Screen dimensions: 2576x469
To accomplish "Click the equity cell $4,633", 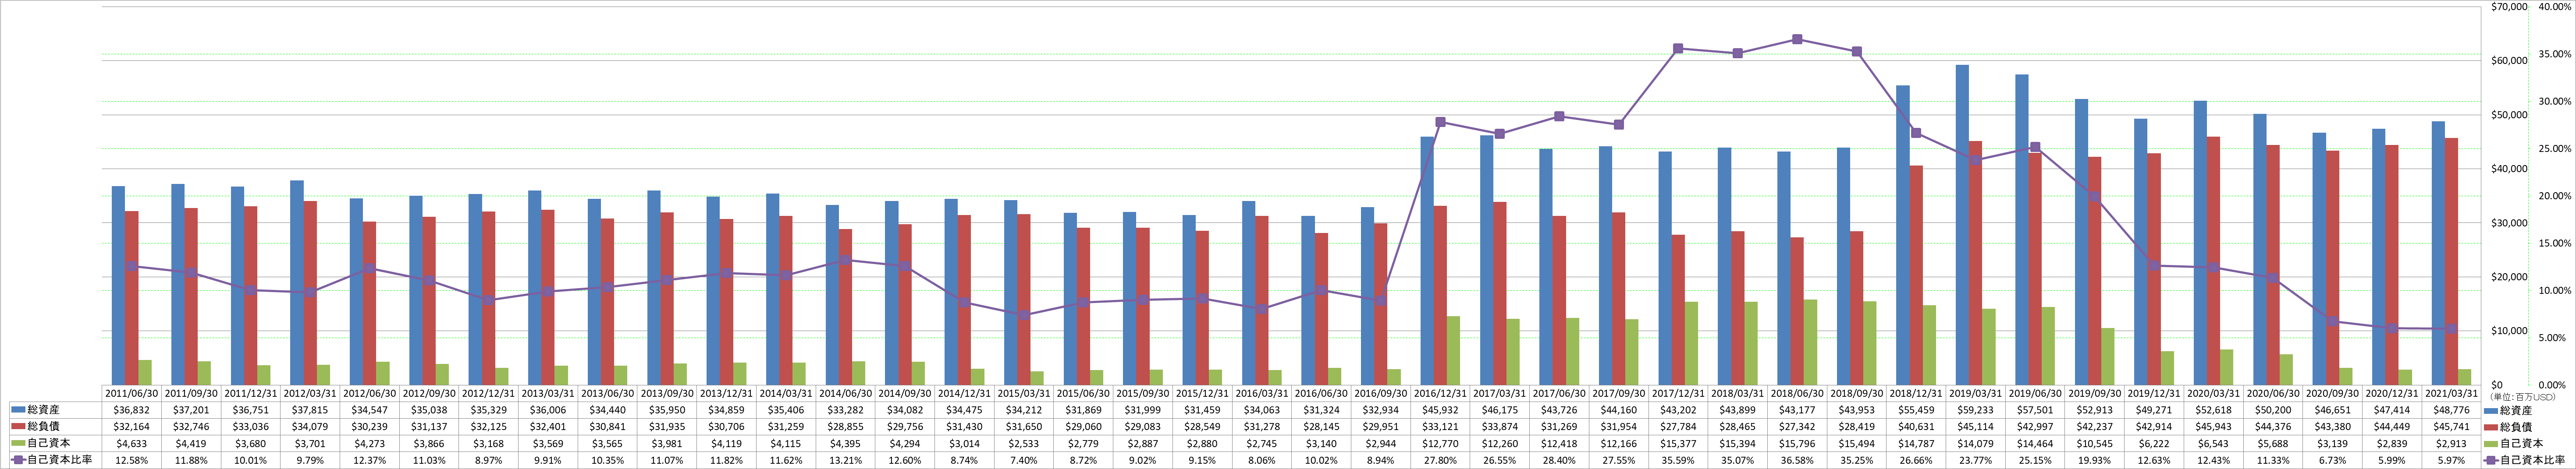I will [x=132, y=443].
